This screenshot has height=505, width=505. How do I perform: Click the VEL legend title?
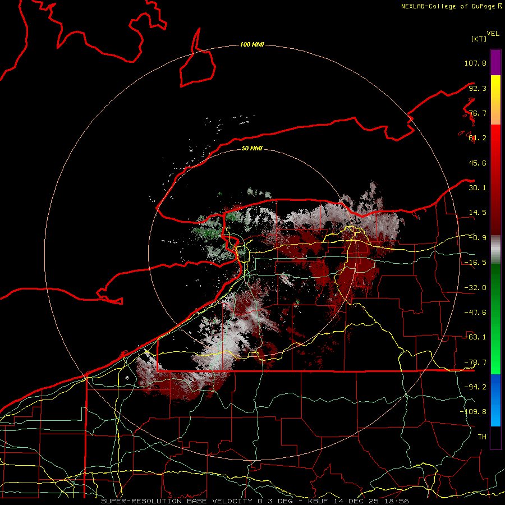point(493,34)
